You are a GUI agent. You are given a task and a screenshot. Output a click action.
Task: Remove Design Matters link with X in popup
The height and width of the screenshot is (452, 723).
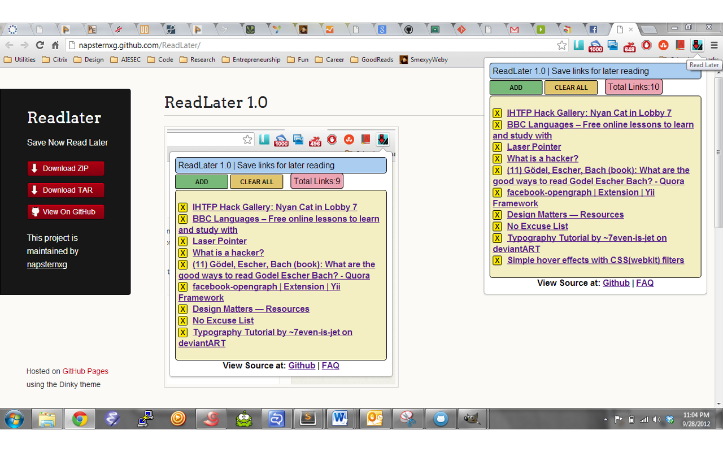point(497,215)
